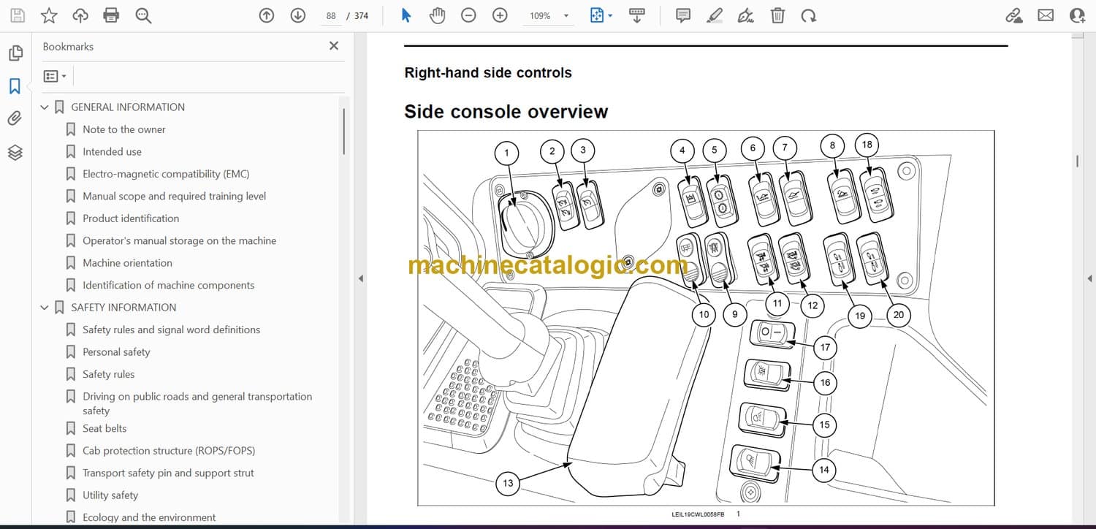
Task: Send the file by email envelope icon
Action: (1046, 15)
